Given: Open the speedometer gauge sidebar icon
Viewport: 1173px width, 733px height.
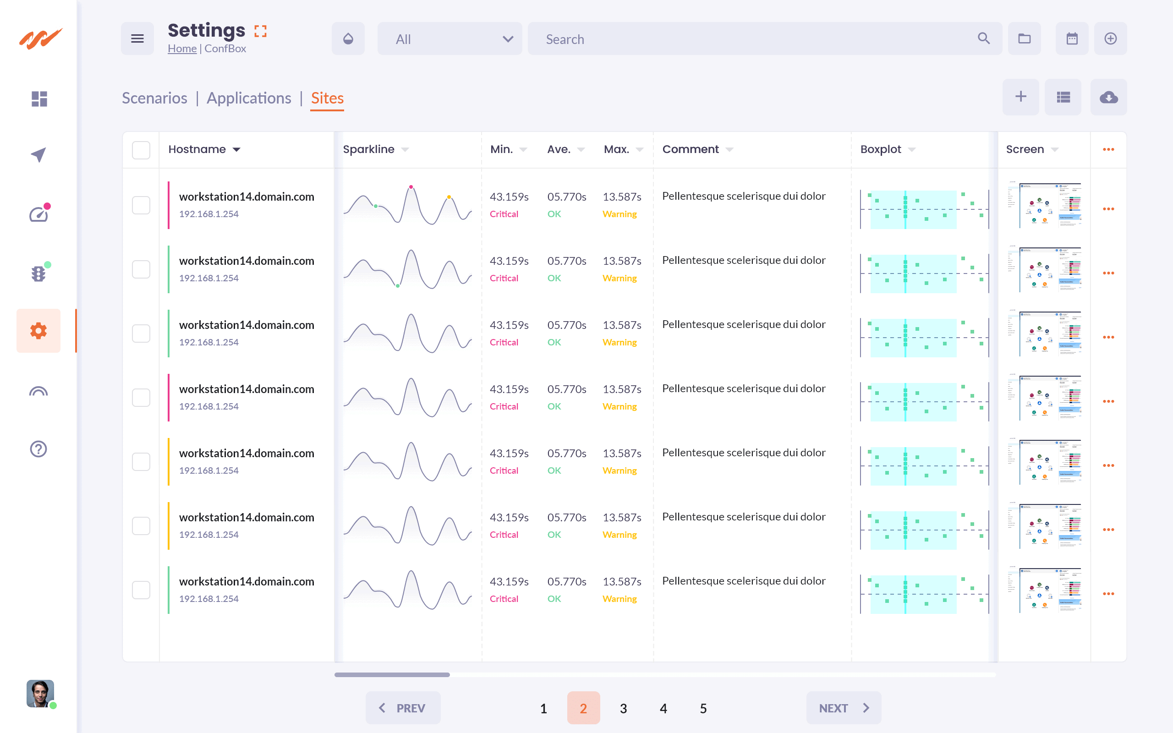Looking at the screenshot, I should click(39, 214).
